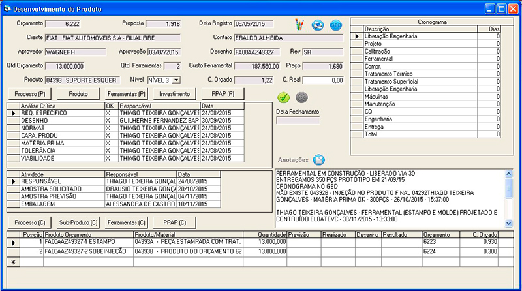Click scroll down arrow in notes
Viewport: 522px width, 291px height.
coord(509,223)
